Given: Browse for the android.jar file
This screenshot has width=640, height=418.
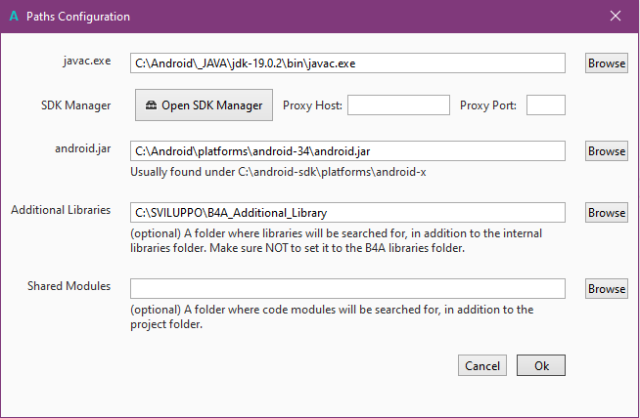Looking at the screenshot, I should (x=607, y=151).
